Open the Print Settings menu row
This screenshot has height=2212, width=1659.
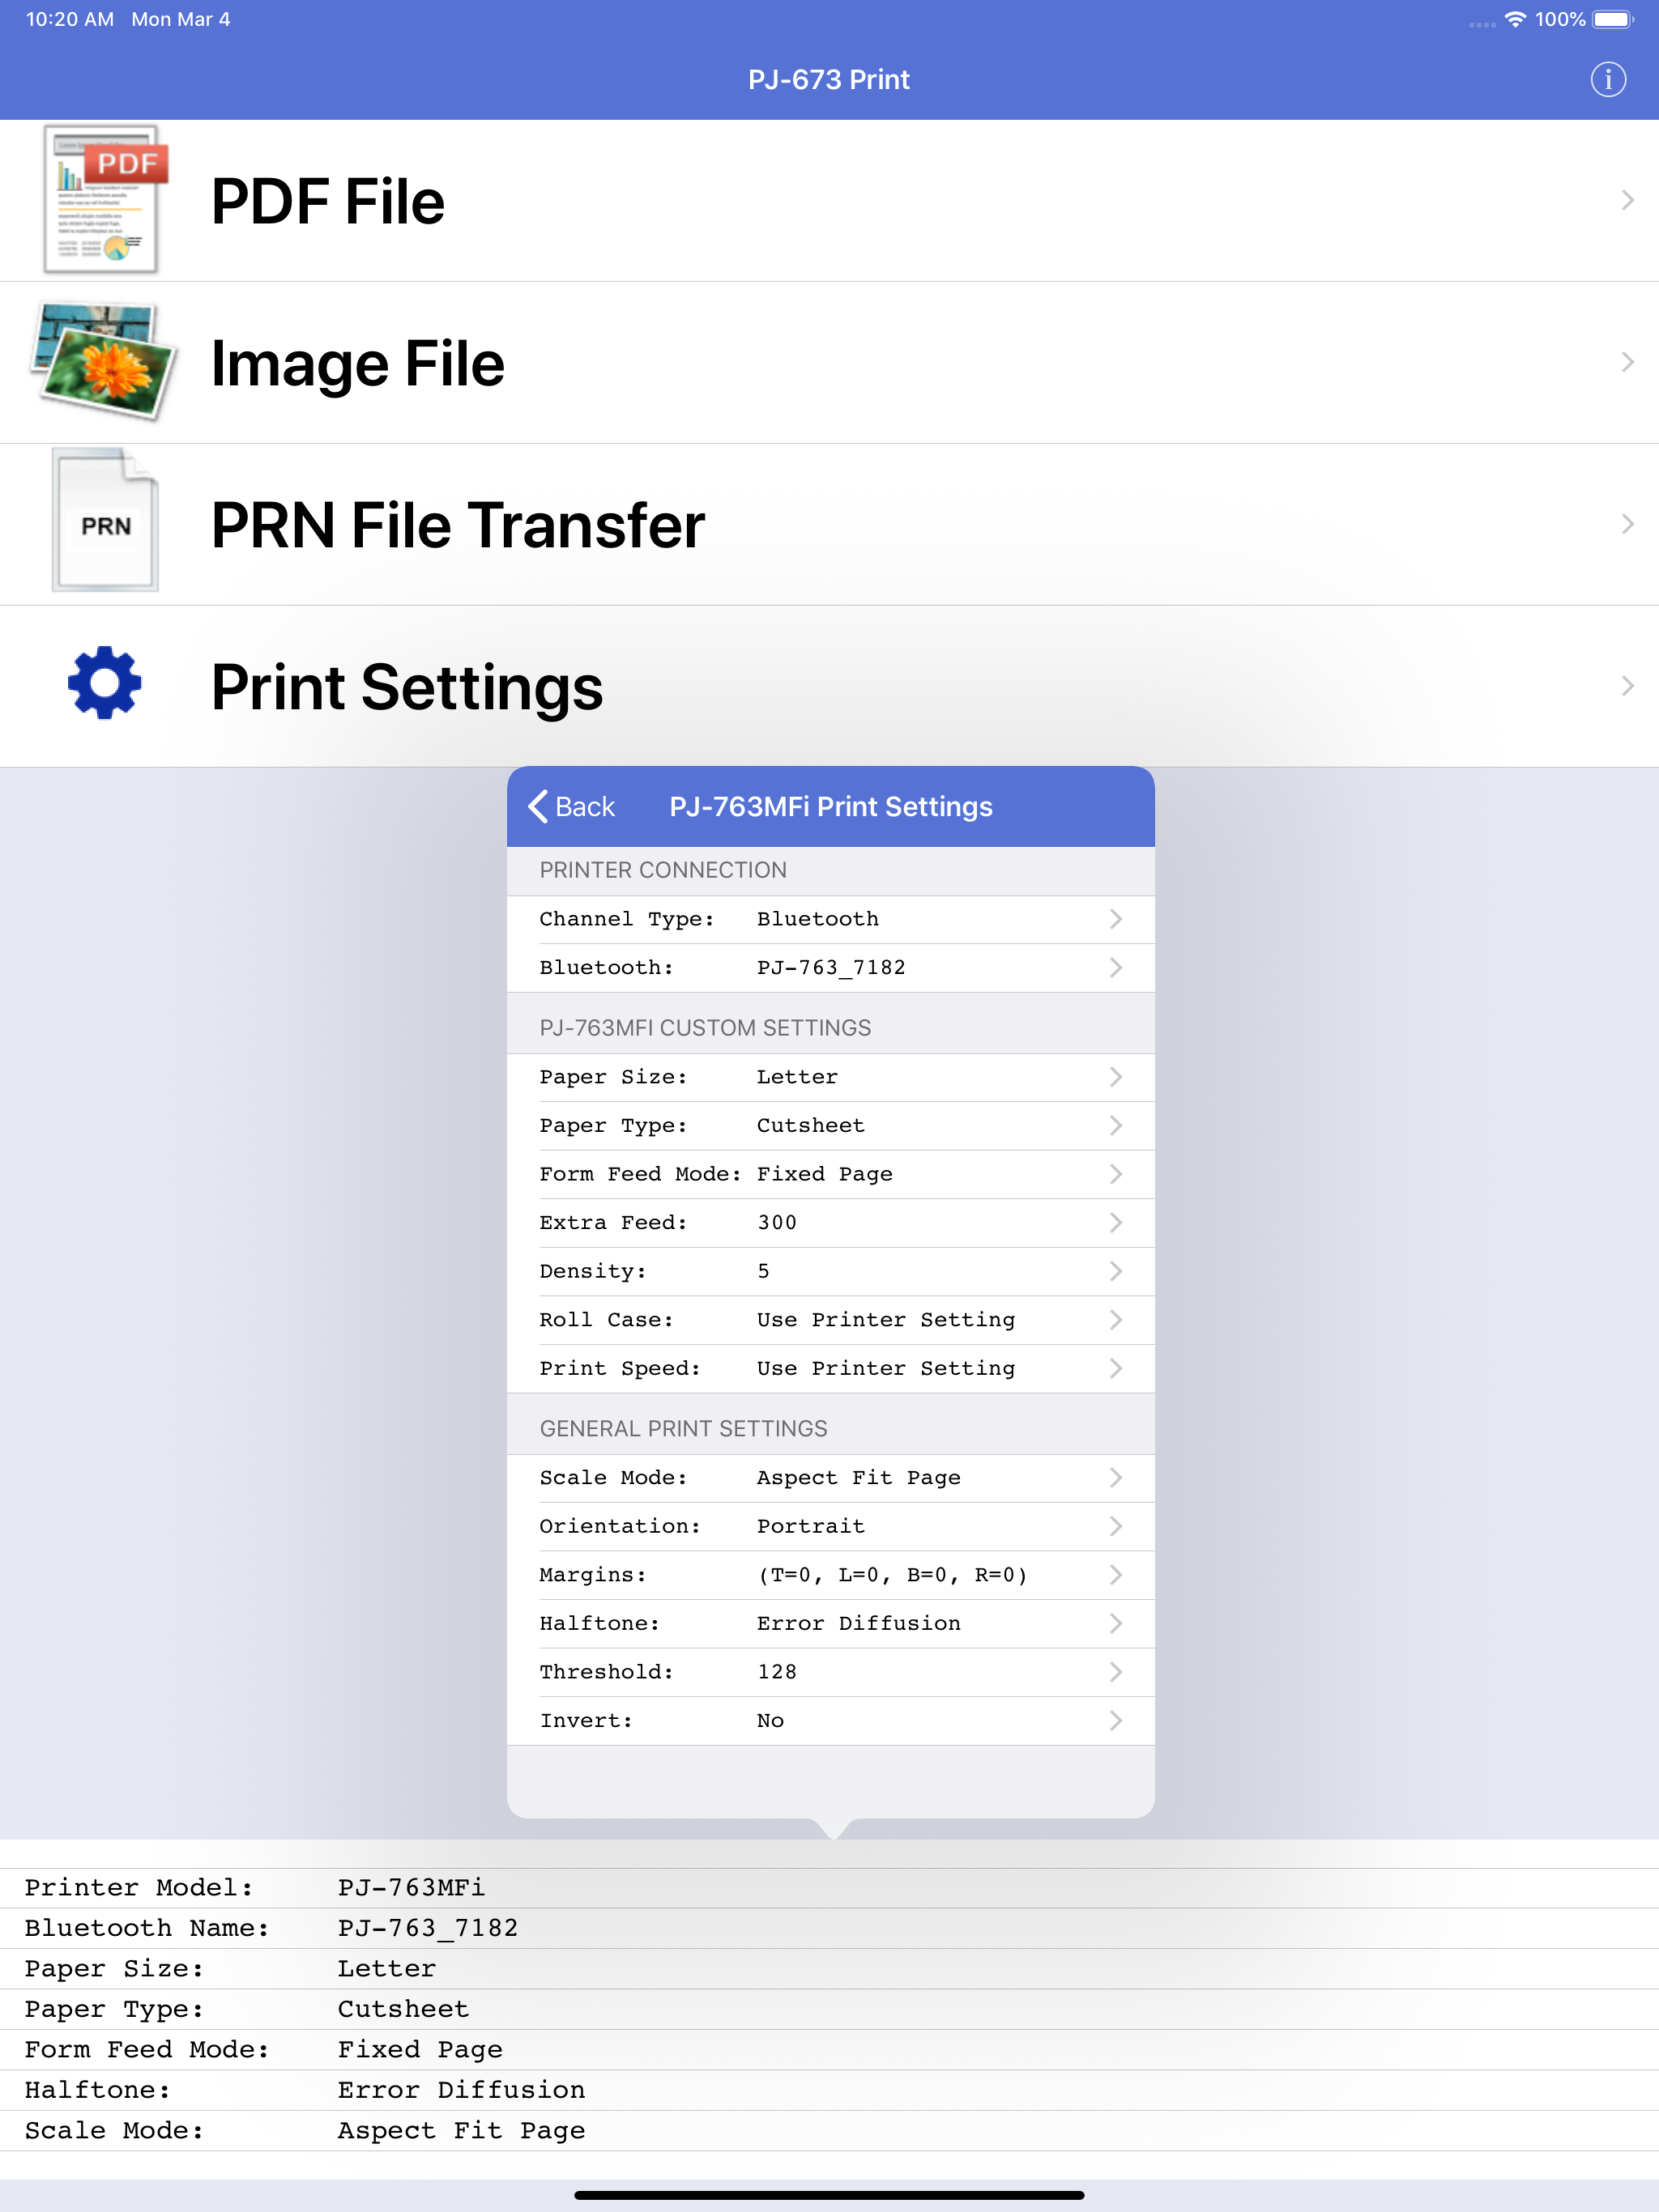829,687
